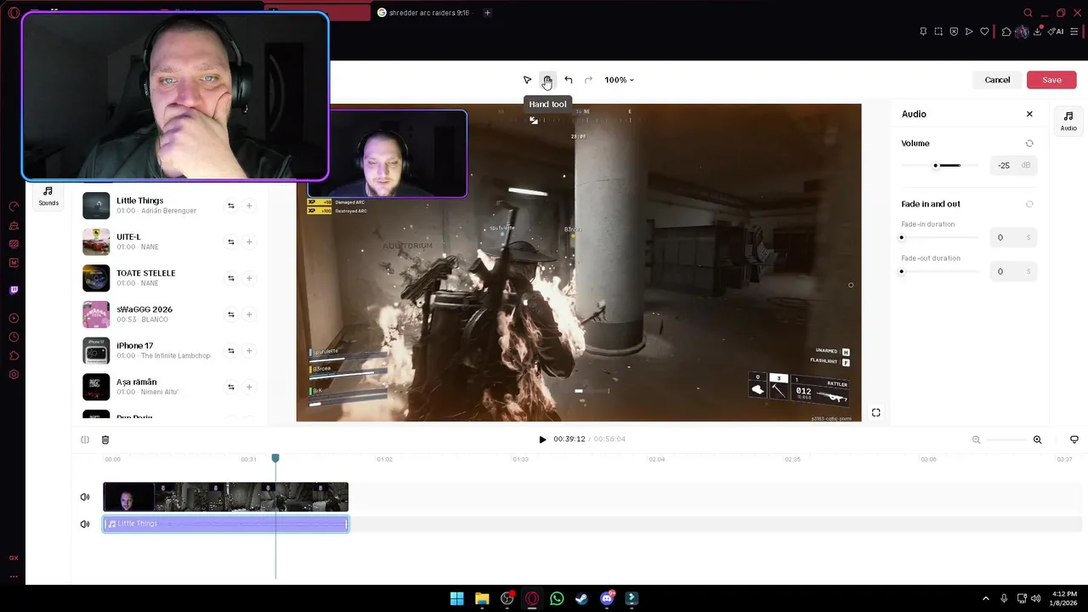Redo the undone edit
This screenshot has width=1088, height=612.
click(588, 80)
